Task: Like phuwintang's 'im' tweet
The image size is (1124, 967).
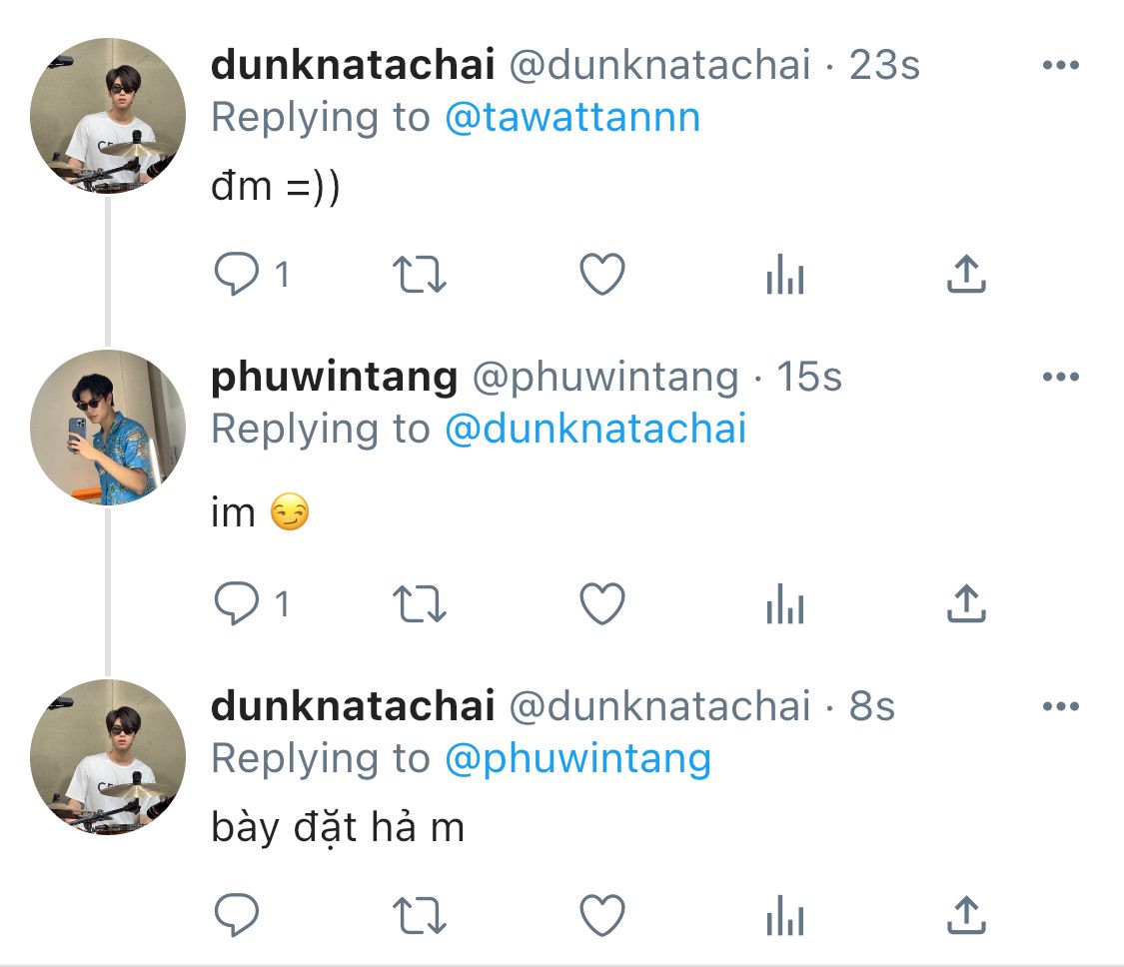Action: click(602, 604)
